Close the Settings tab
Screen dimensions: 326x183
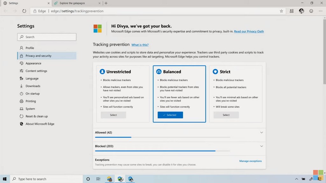point(48,3)
